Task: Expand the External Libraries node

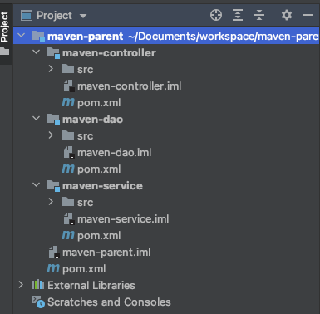Action: pos(21,285)
